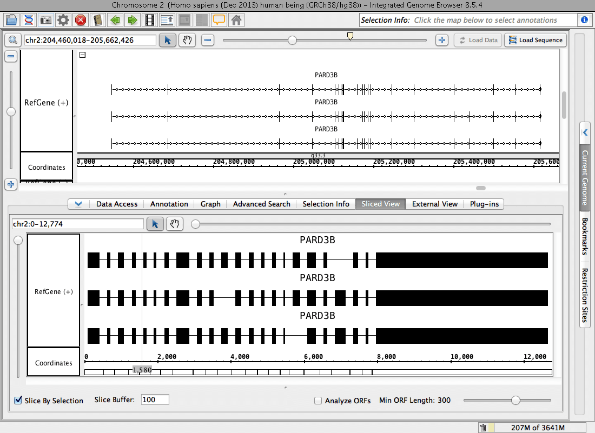This screenshot has width=595, height=433.
Task: Click the Slice Buffer input field
Action: (x=155, y=400)
